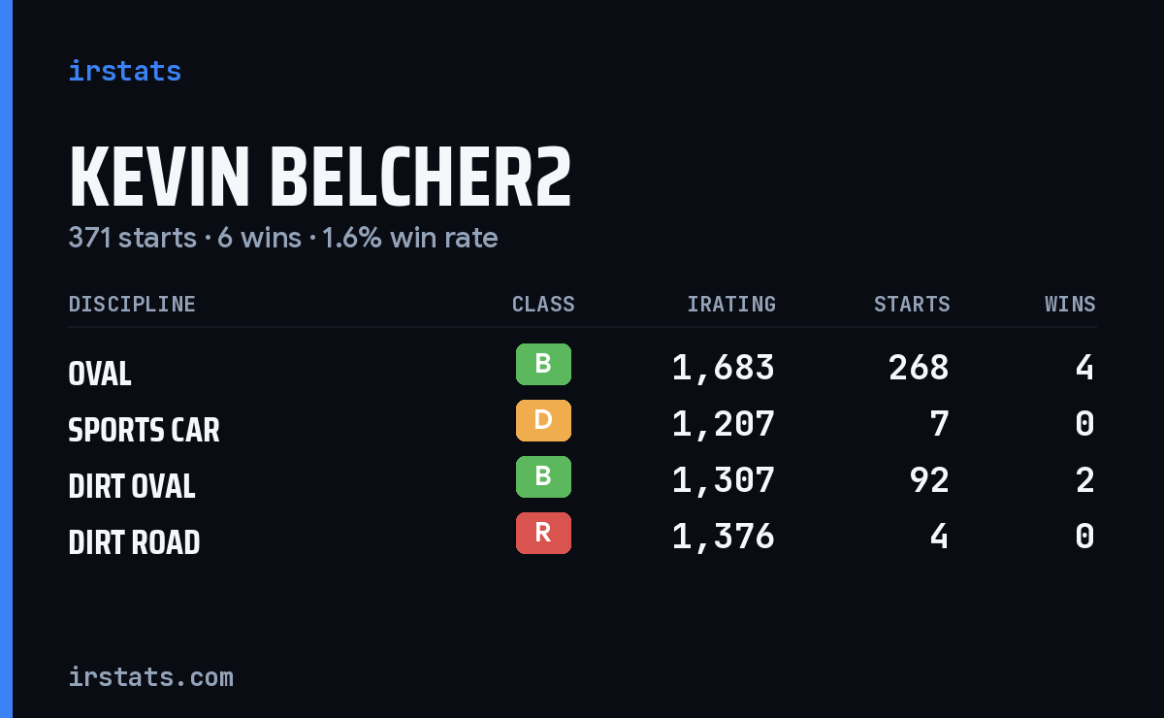The width and height of the screenshot is (1164, 718).
Task: Click the orange D class badge for Sports Car
Action: (x=543, y=421)
